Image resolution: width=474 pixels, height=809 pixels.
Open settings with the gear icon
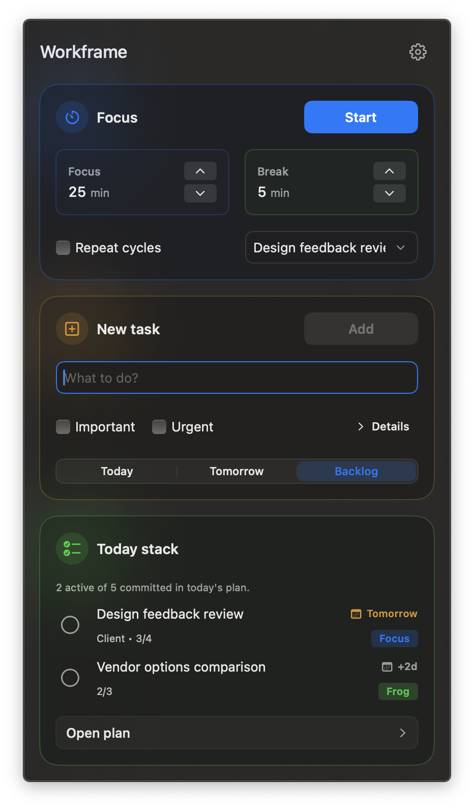click(418, 52)
